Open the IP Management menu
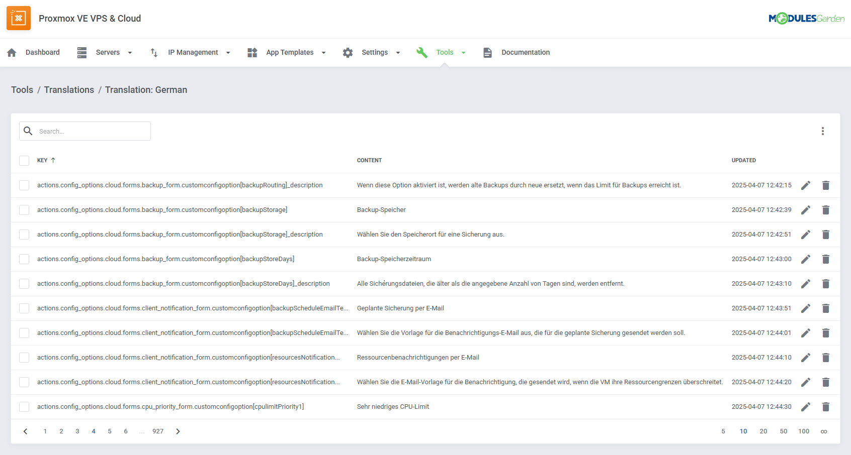 tap(193, 52)
